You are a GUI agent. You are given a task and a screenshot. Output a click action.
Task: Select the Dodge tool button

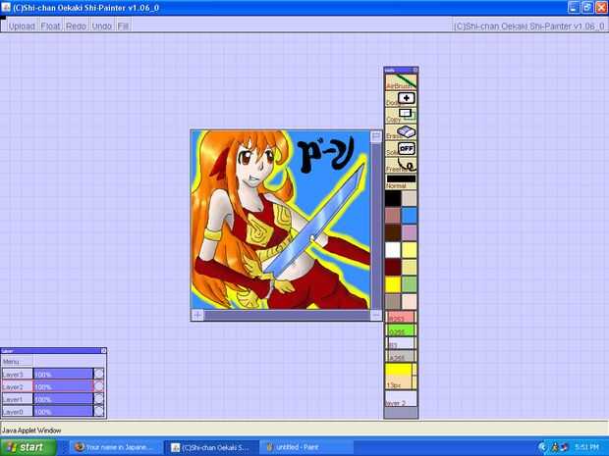(x=401, y=98)
